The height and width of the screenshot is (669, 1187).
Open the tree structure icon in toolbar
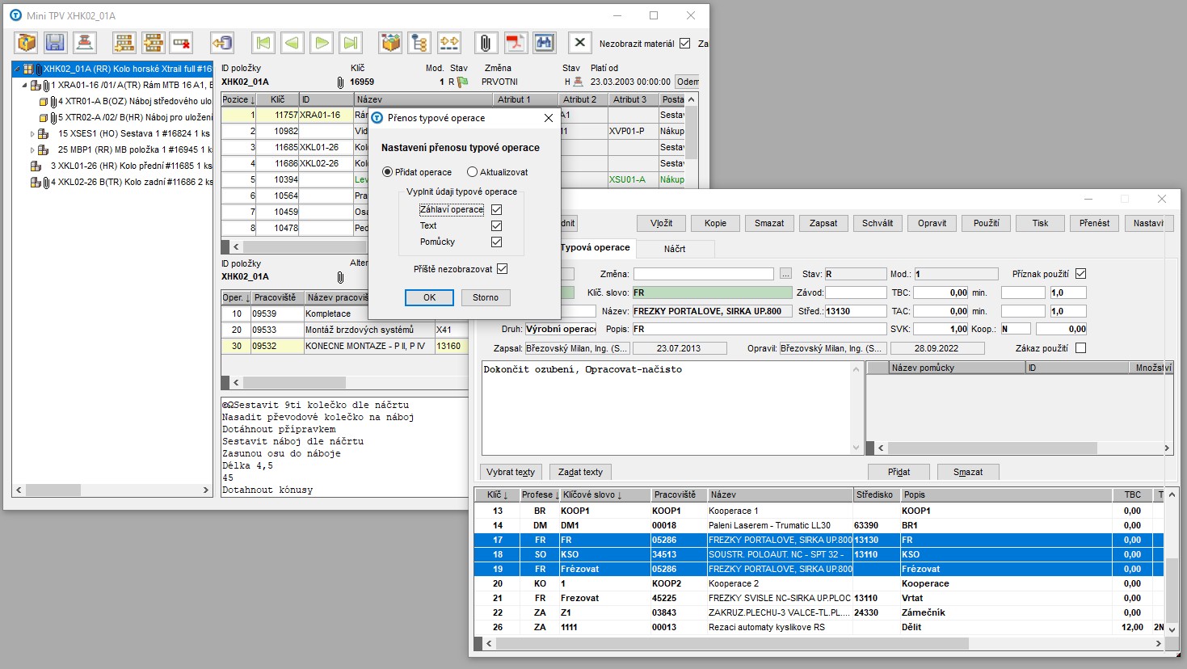click(419, 43)
